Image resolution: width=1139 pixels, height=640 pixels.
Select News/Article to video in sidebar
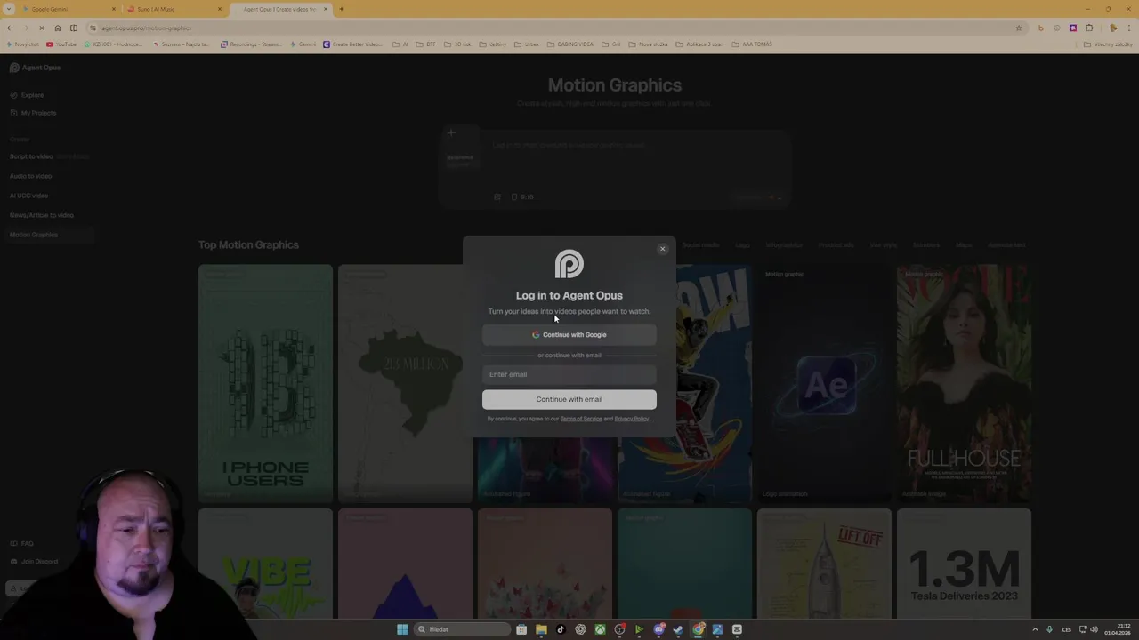click(x=42, y=215)
